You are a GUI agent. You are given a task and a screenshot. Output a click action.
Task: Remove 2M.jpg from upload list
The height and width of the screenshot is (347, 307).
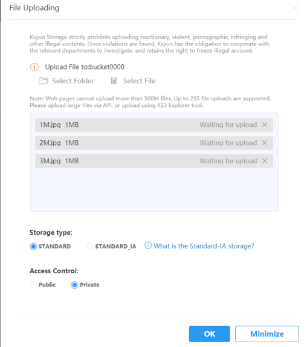click(265, 143)
